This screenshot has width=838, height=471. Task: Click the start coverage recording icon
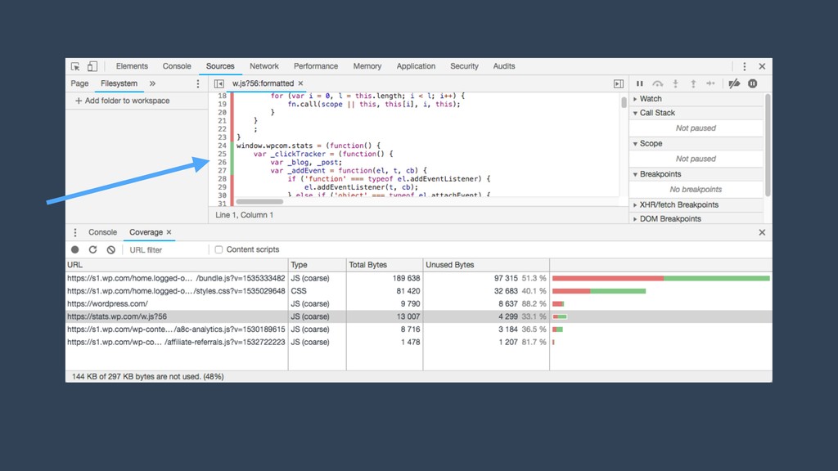[75, 249]
